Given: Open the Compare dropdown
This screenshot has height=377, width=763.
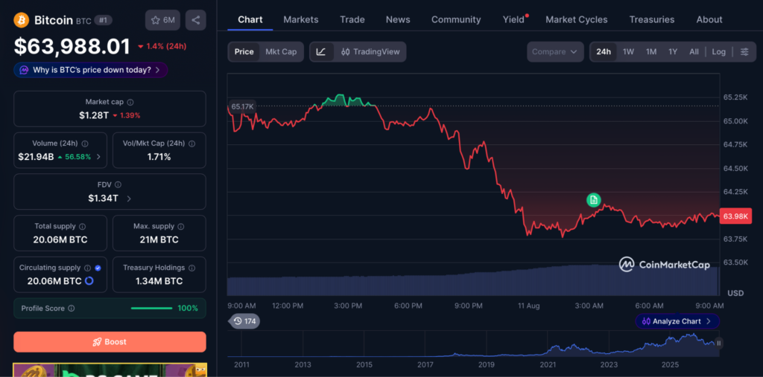Looking at the screenshot, I should (x=554, y=52).
